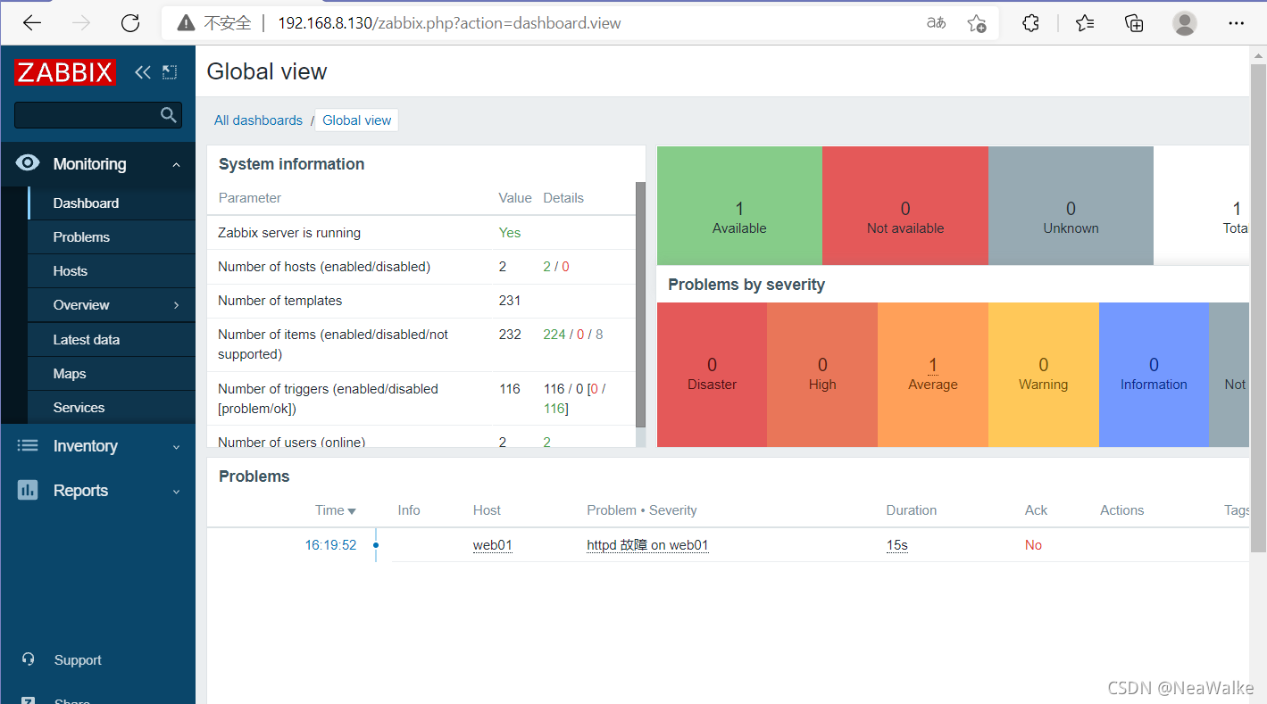Click the Reports bar-chart icon
Viewport: 1267px width, 704px height.
(x=28, y=490)
